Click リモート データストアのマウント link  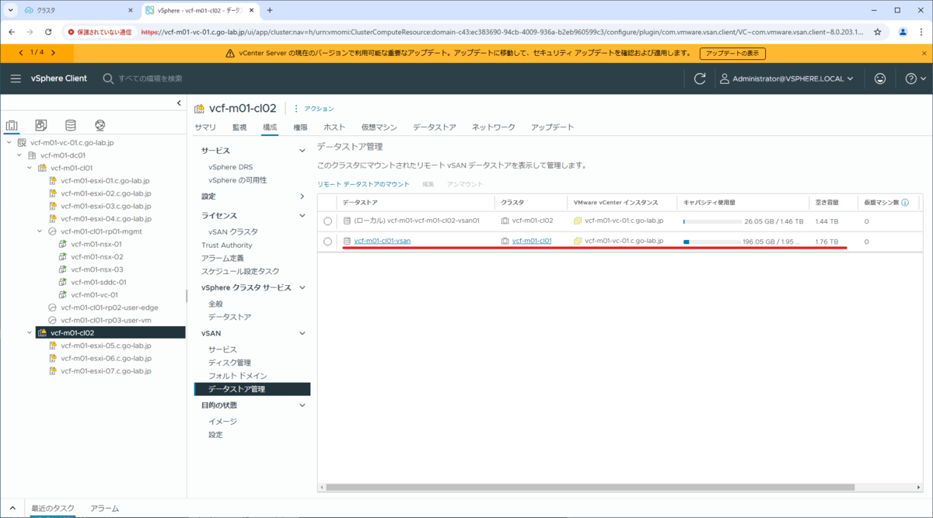[363, 184]
